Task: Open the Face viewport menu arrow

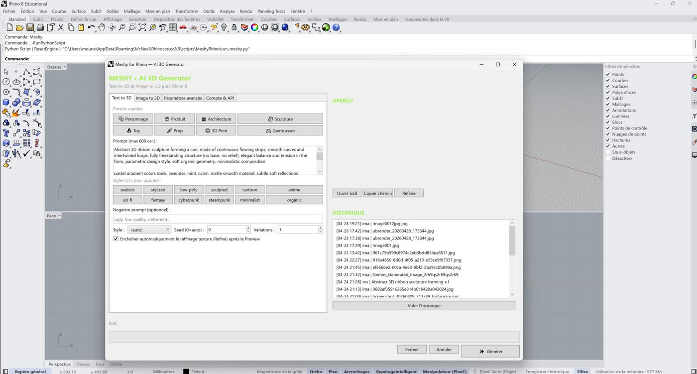Action: pos(60,216)
